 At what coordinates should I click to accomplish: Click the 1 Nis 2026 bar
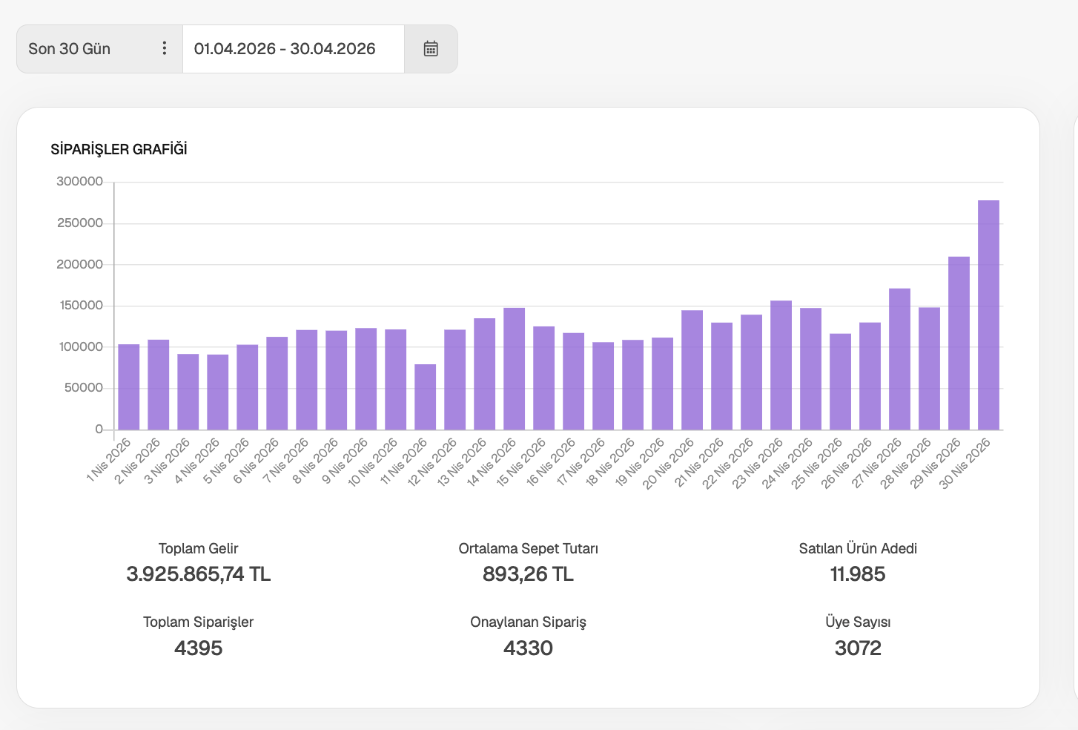coord(129,387)
